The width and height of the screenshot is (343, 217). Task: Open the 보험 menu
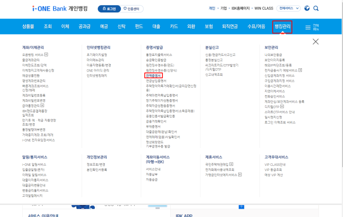(209, 26)
